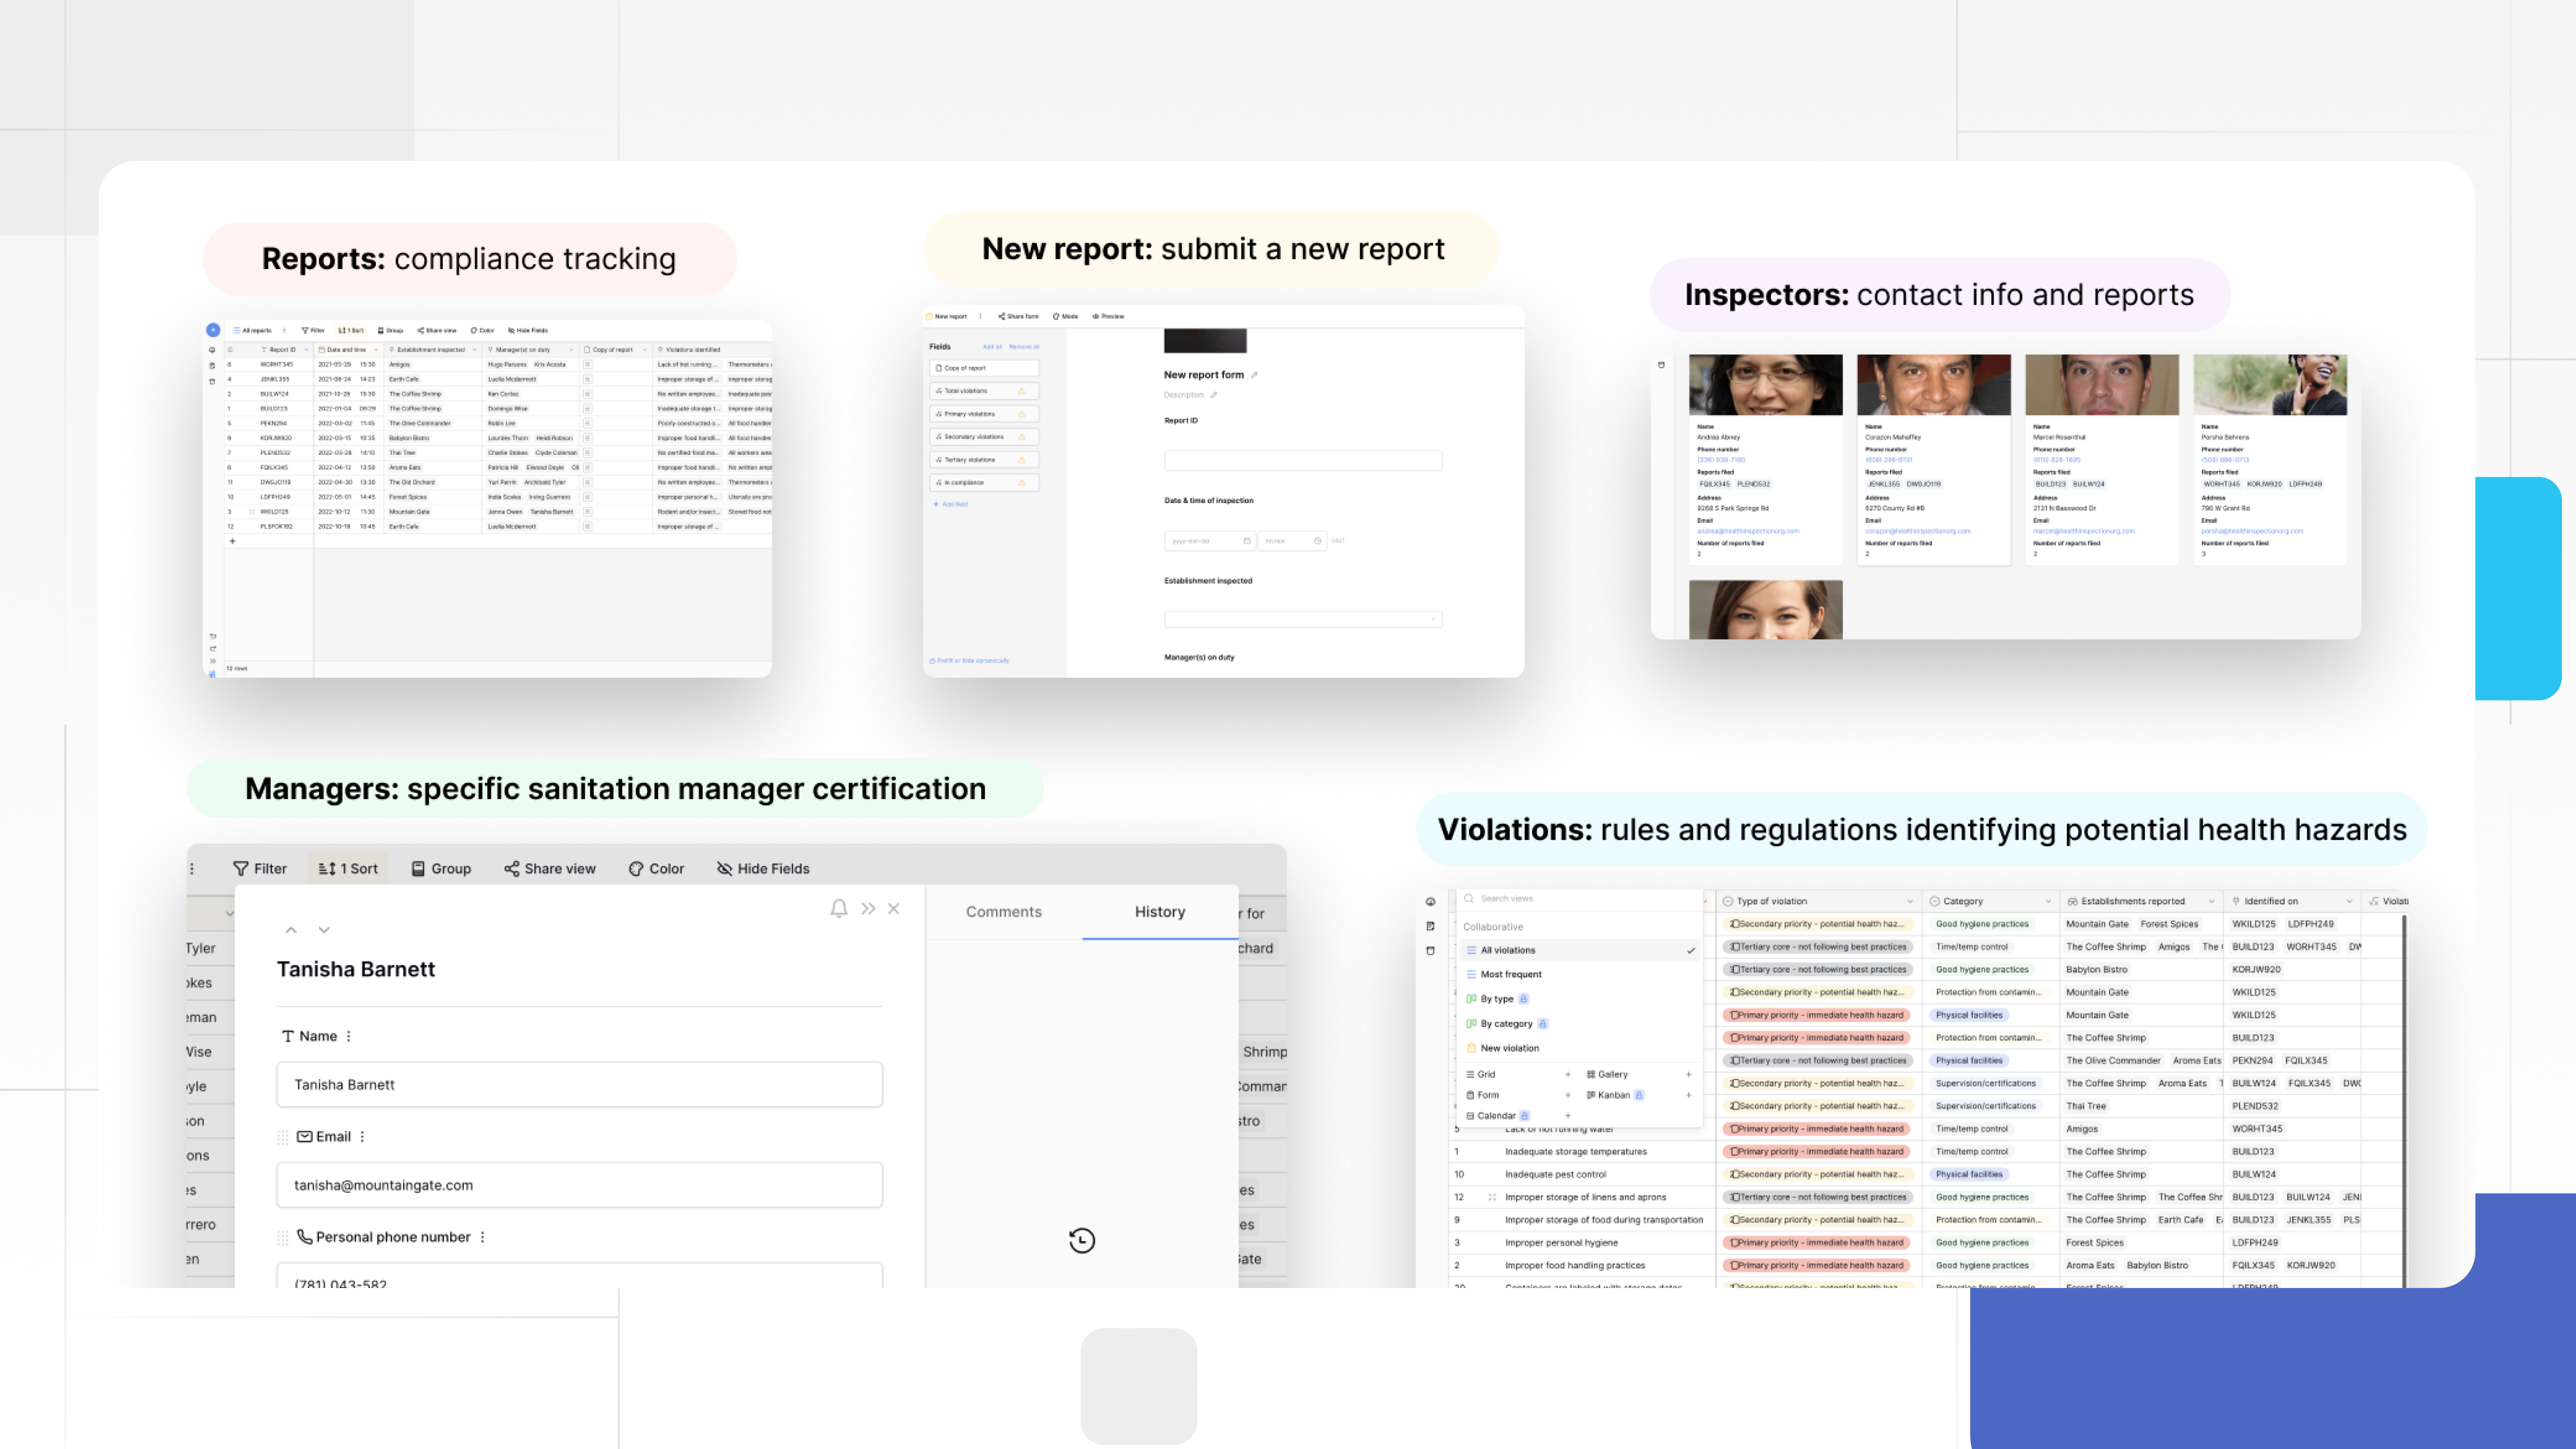
Task: Select the Total violations field item
Action: coord(984,391)
